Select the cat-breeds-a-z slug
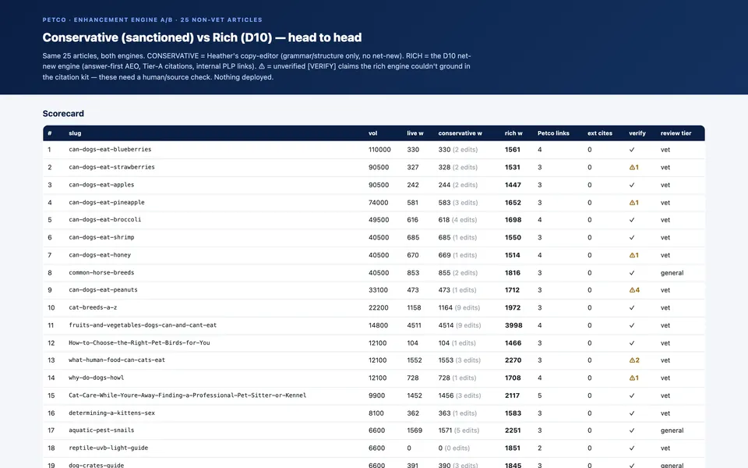The width and height of the screenshot is (748, 468). 93,307
